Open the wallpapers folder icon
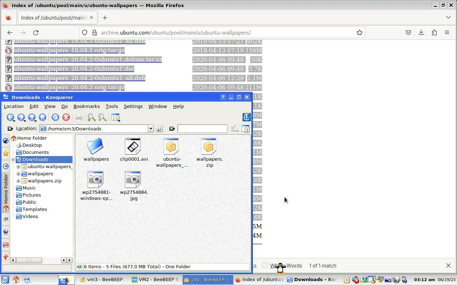Viewport: 457px width, 285px height. pos(95,146)
